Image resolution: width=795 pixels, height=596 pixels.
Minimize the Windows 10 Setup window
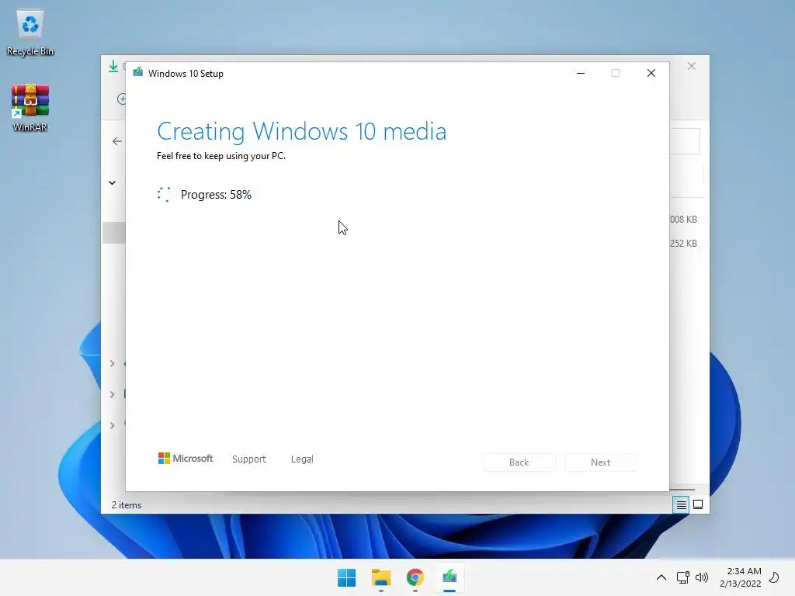point(581,73)
